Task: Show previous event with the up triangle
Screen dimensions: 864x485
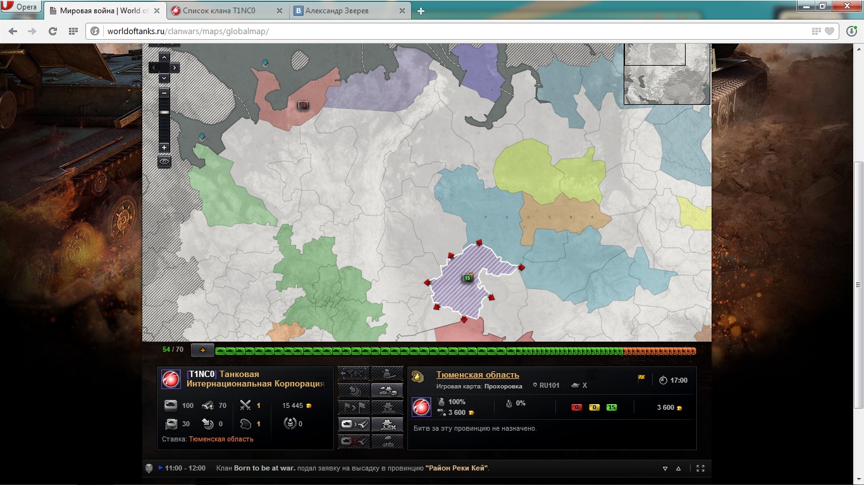Action: [679, 469]
